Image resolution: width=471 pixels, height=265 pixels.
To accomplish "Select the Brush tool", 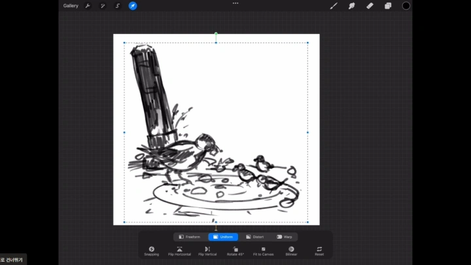I will pyautogui.click(x=334, y=6).
